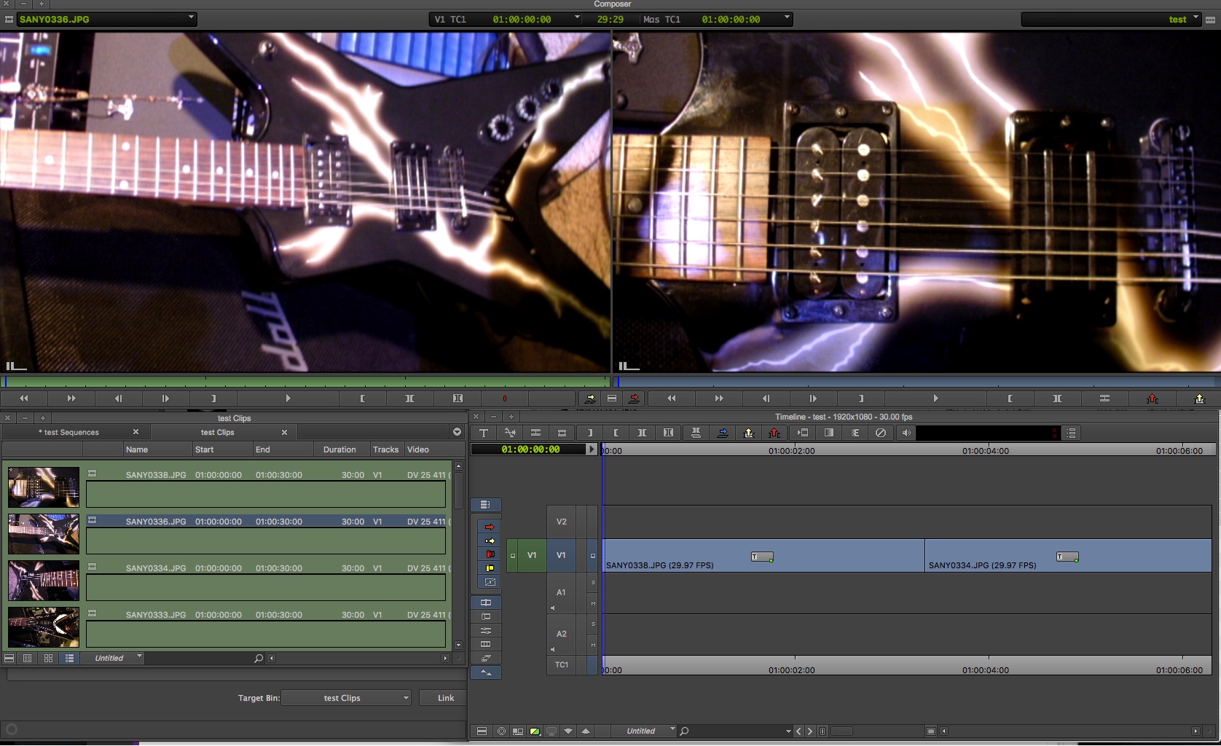Open source V1 TC1 timecode dropdown

(x=578, y=17)
